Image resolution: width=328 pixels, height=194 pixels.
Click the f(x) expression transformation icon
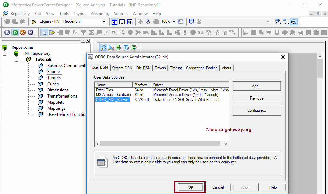[76, 32]
